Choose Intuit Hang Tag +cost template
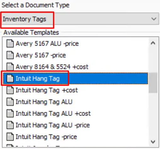Image resolution: width=160 pixels, height=149 pixels. coord(47,90)
